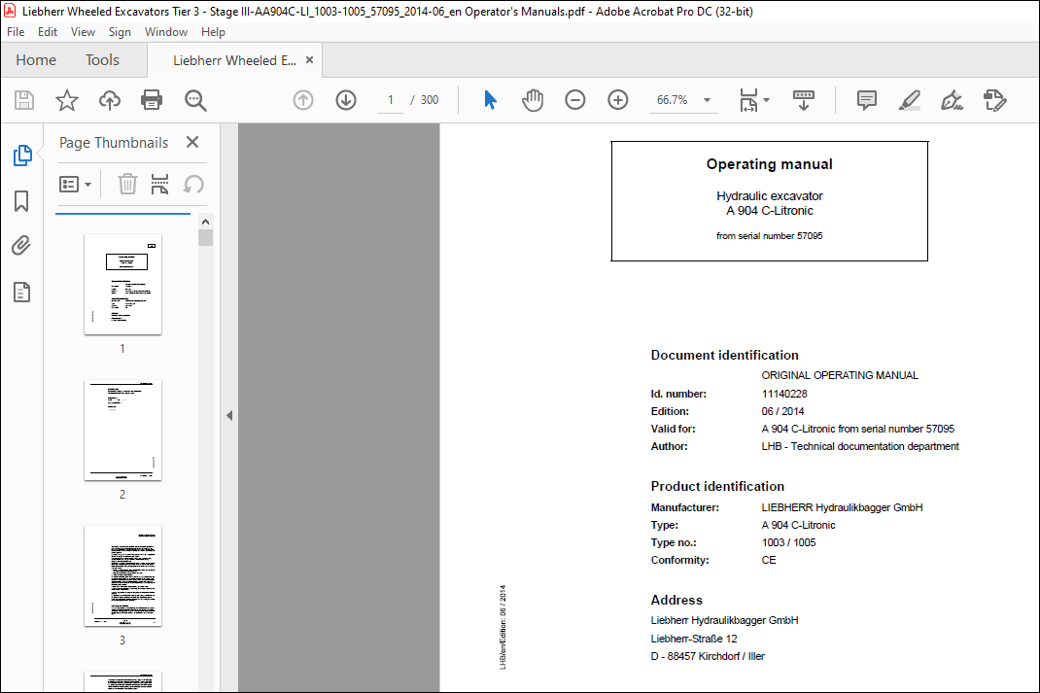Open the Attachments paperclip panel
This screenshot has width=1040, height=693.
click(21, 246)
